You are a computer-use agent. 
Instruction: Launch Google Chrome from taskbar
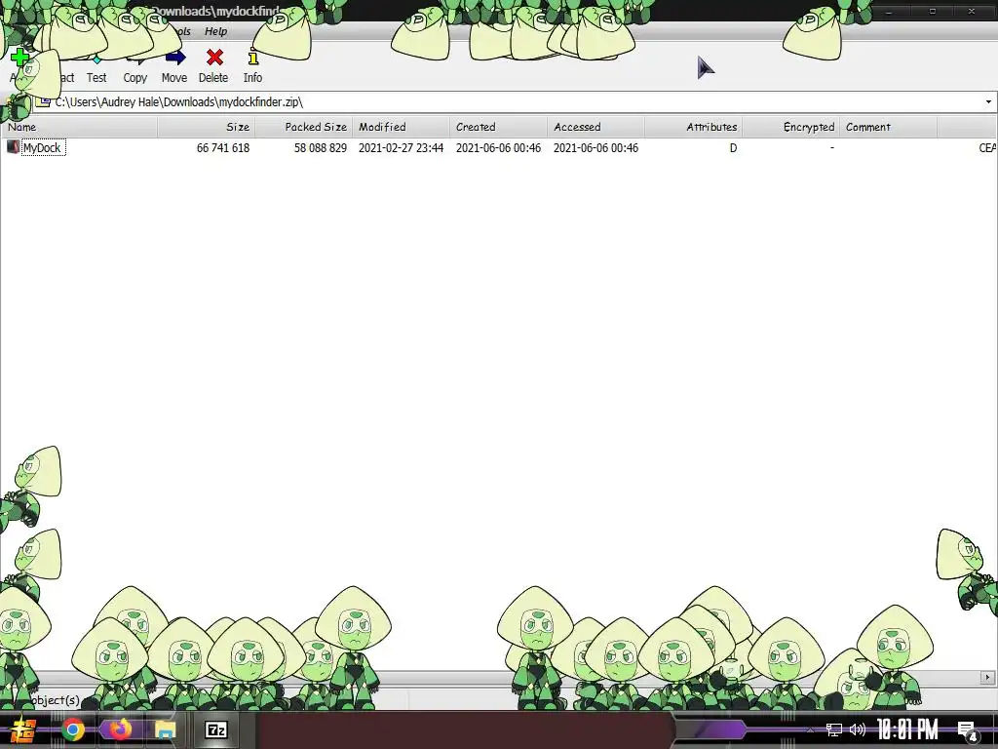click(x=73, y=729)
